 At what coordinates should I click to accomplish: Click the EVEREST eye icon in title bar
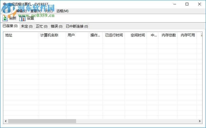coord(5,4)
